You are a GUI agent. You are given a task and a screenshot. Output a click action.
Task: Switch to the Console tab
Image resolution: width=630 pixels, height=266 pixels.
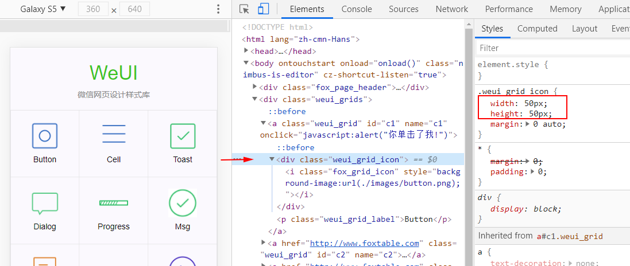(x=356, y=9)
